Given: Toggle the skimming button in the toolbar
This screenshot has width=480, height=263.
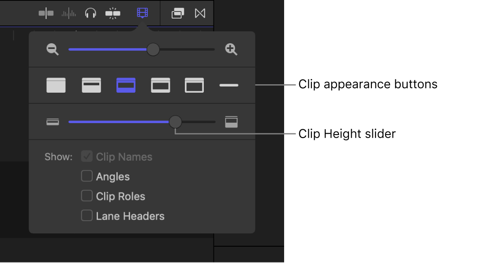Looking at the screenshot, I should (x=46, y=13).
